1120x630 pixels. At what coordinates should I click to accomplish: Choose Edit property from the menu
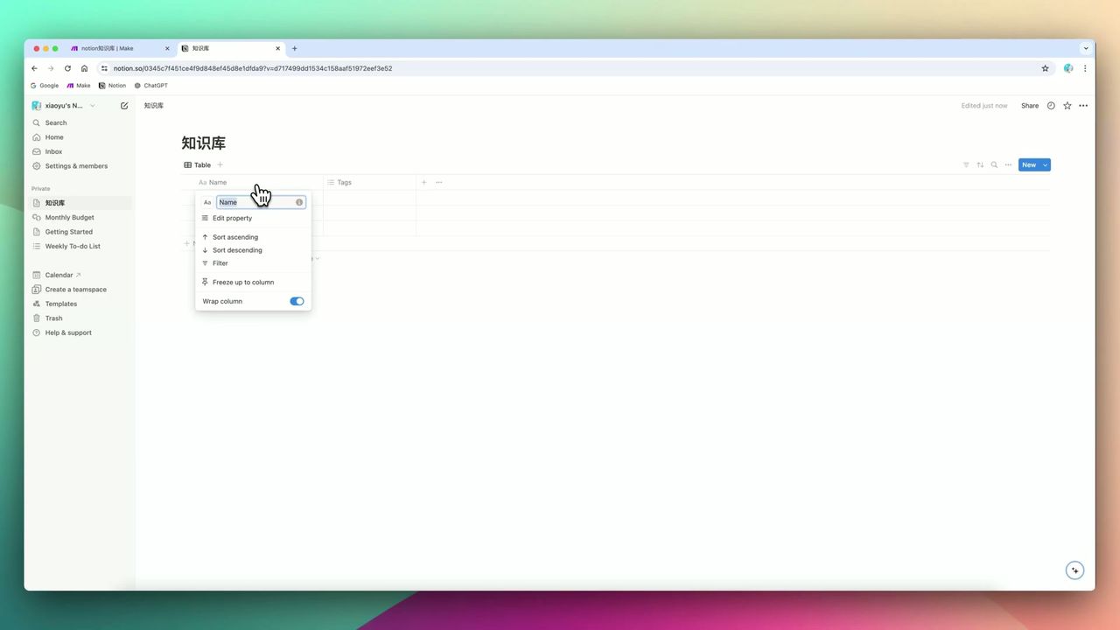(x=232, y=218)
